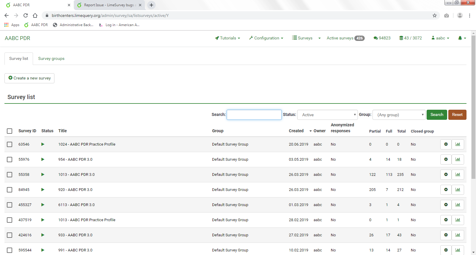Open the Tutorials menu

pyautogui.click(x=228, y=38)
